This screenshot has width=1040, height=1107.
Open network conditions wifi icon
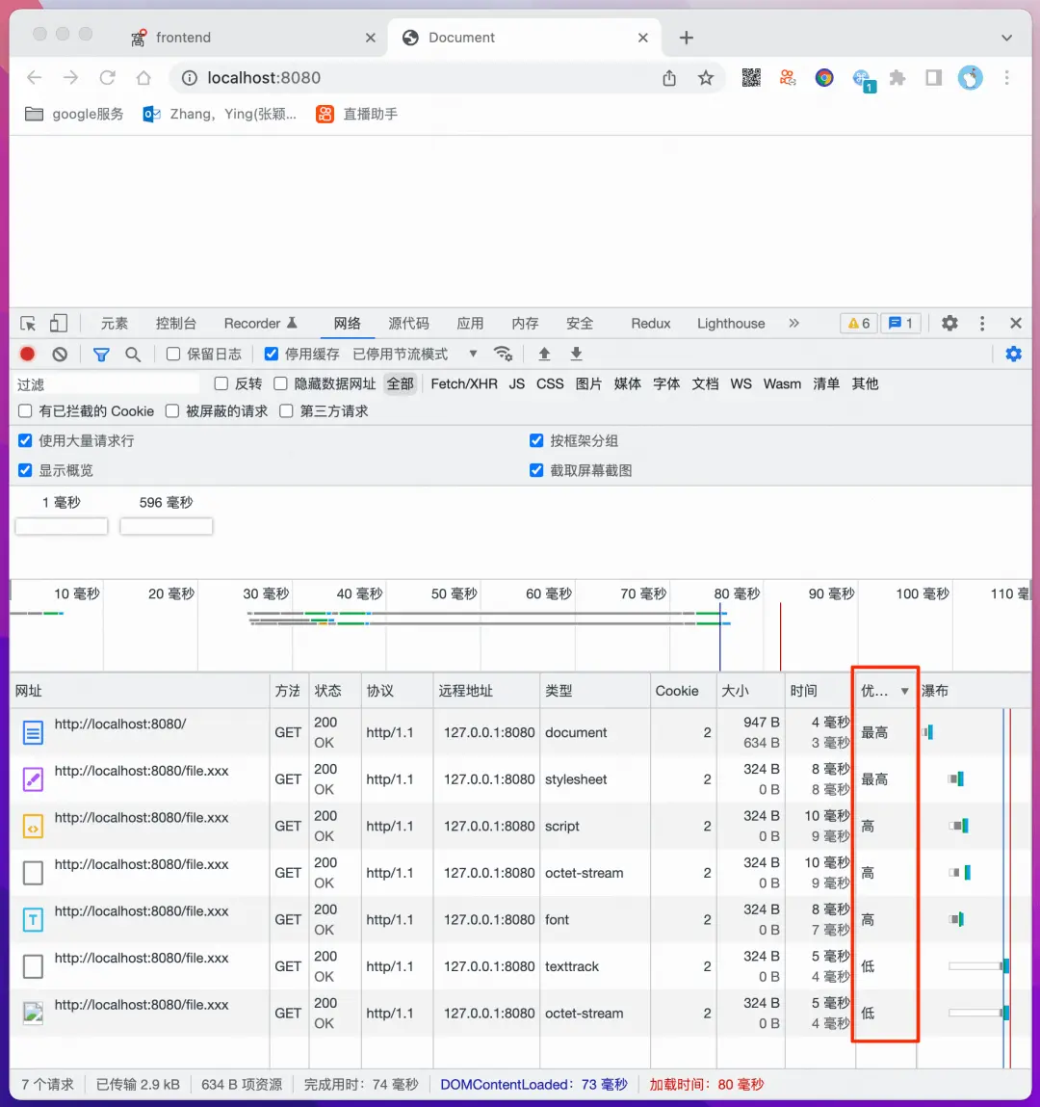click(503, 354)
